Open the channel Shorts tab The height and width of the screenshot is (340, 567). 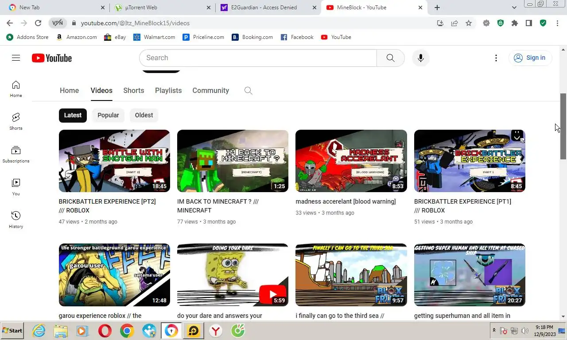pyautogui.click(x=134, y=90)
